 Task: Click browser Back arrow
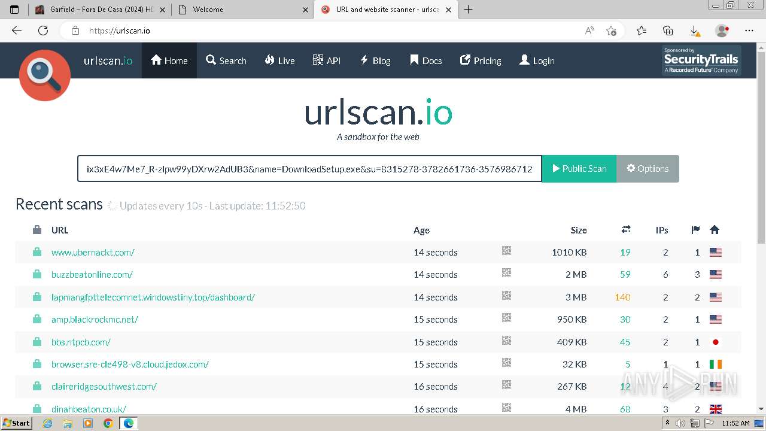click(17, 31)
